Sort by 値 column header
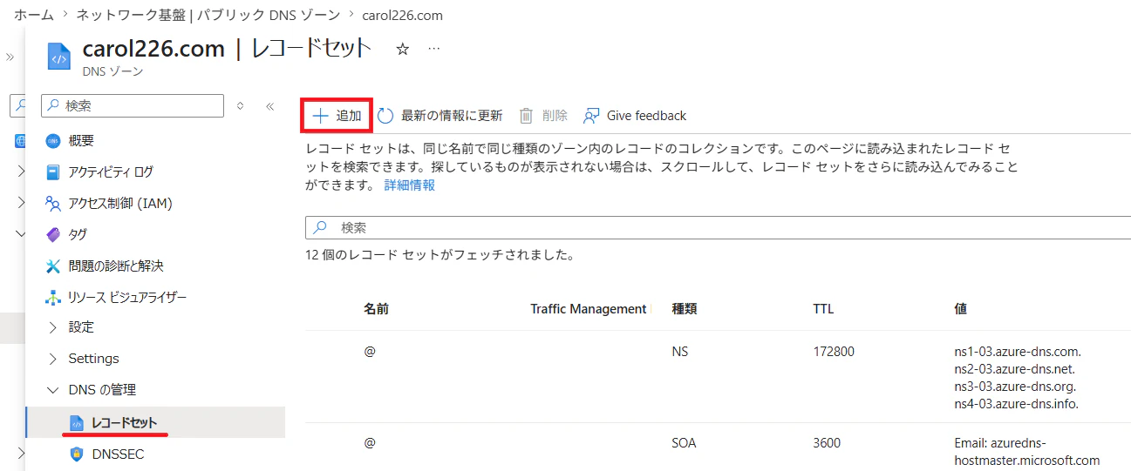Screen dimensions: 1131x471 click(960, 309)
